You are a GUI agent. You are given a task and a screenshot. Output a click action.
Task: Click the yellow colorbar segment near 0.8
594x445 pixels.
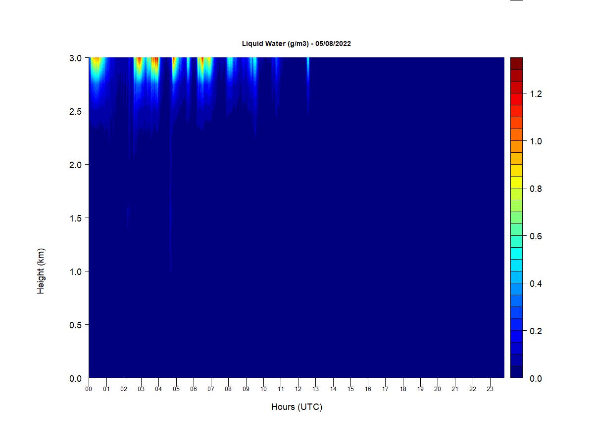[516, 182]
